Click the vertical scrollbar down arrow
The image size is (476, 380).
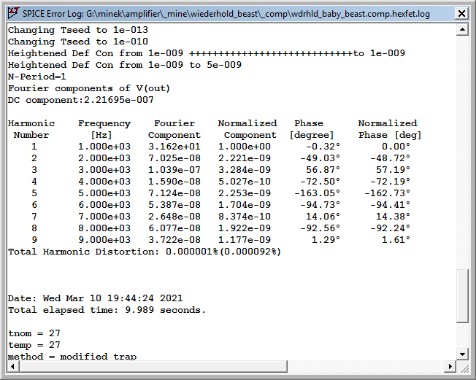462,354
